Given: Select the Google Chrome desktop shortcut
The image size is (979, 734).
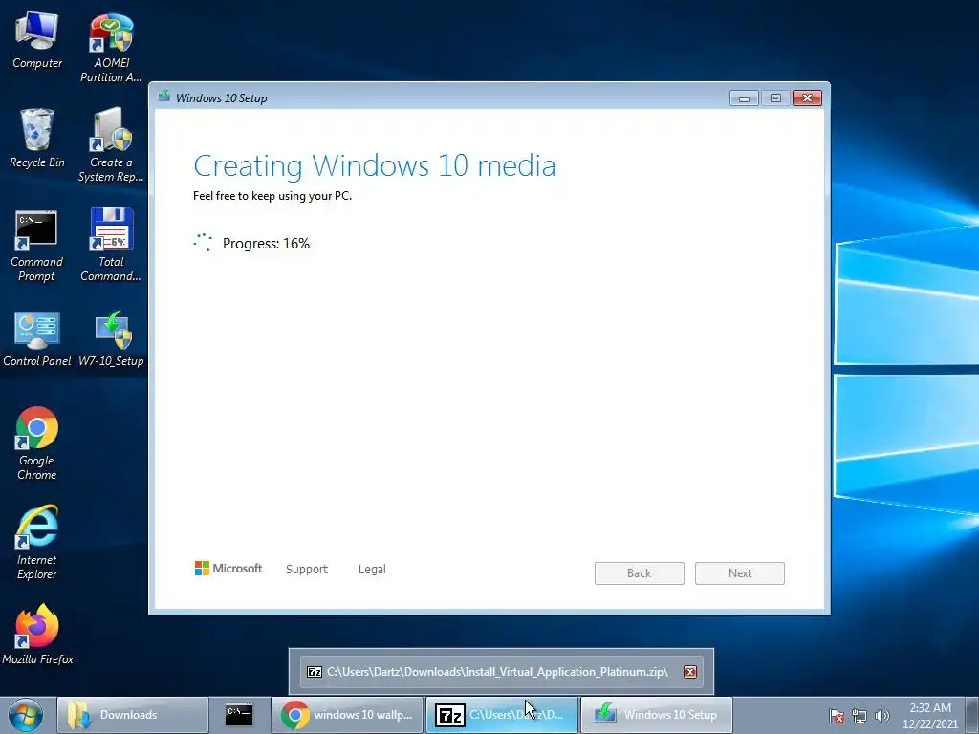Looking at the screenshot, I should pyautogui.click(x=37, y=443).
